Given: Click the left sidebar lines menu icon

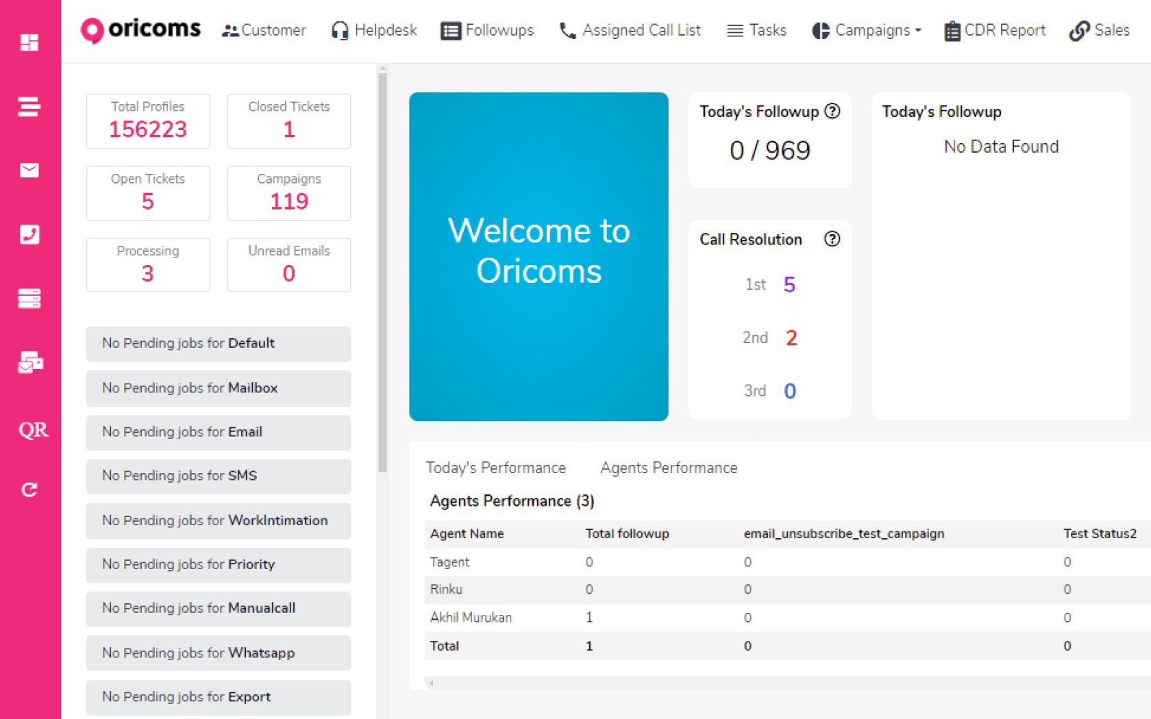Looking at the screenshot, I should click(x=29, y=107).
